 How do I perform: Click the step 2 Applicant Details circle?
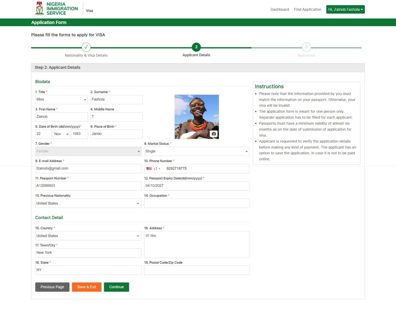click(x=196, y=47)
